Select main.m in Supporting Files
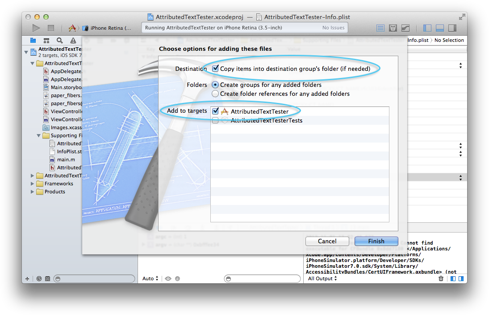This screenshot has height=315, width=489. point(63,160)
